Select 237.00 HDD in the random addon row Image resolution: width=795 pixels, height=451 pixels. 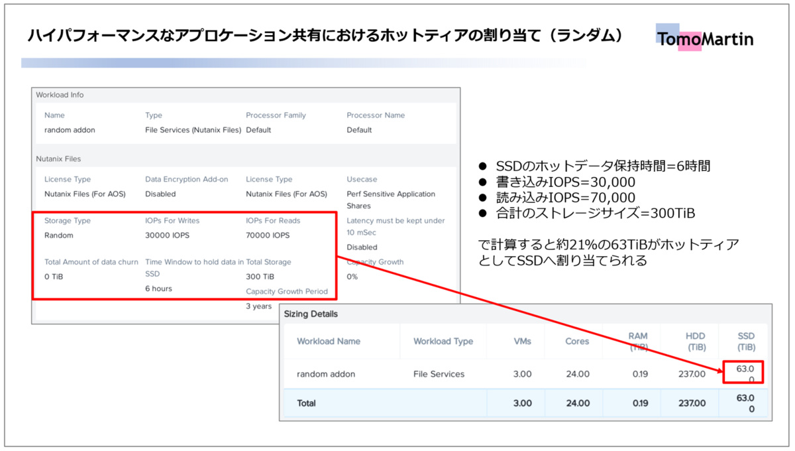(x=692, y=374)
